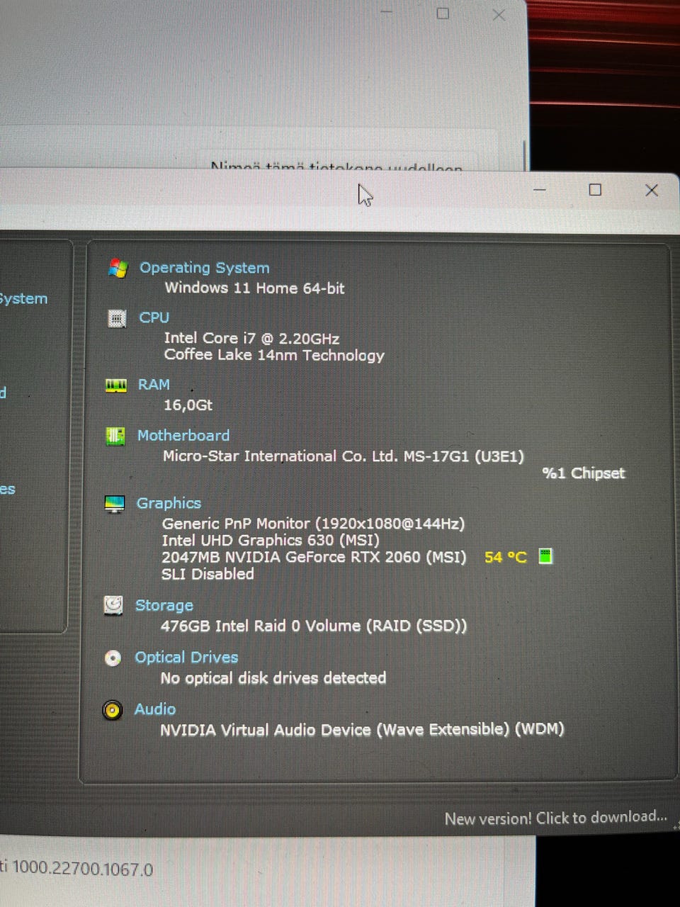
Task: Select the System item in left sidebar
Action: (x=23, y=298)
